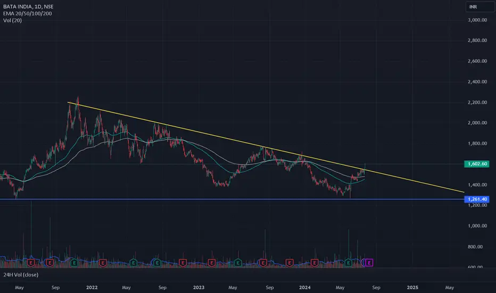Screen dimensions: 496x293
Task: Click the 1,000.00 price axis label
Action: (x=477, y=226)
